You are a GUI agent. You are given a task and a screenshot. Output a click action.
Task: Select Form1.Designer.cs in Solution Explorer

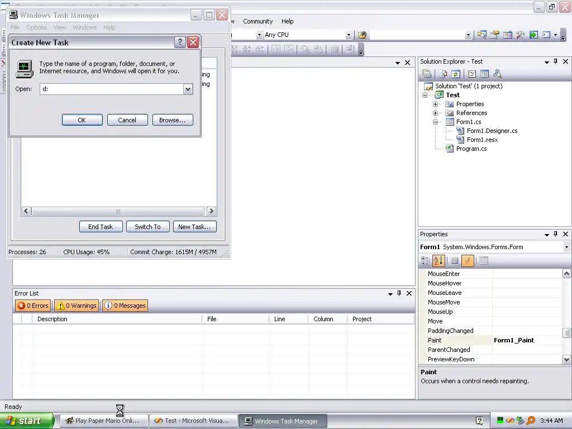(x=492, y=131)
